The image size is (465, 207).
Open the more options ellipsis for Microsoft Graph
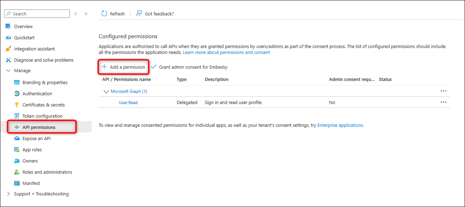tap(444, 91)
